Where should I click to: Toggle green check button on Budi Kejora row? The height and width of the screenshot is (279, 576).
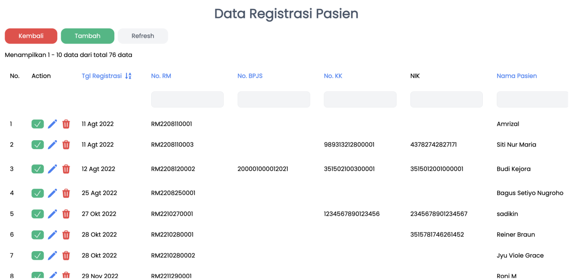38,169
